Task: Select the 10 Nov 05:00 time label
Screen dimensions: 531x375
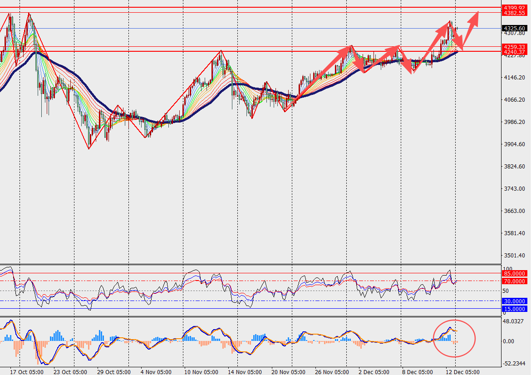Action: pos(201,372)
